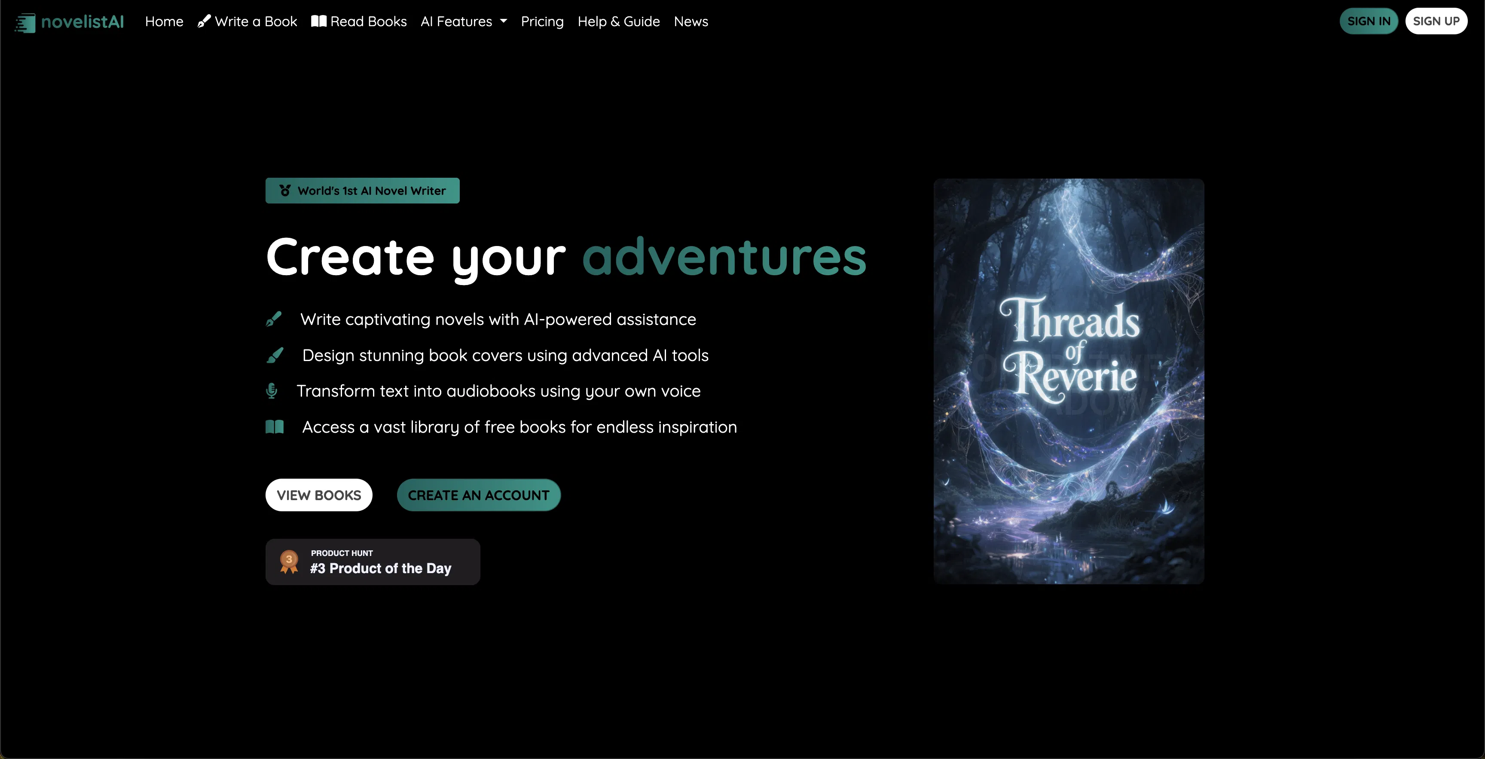Click the SIGN IN button
The image size is (1485, 759).
(1369, 21)
